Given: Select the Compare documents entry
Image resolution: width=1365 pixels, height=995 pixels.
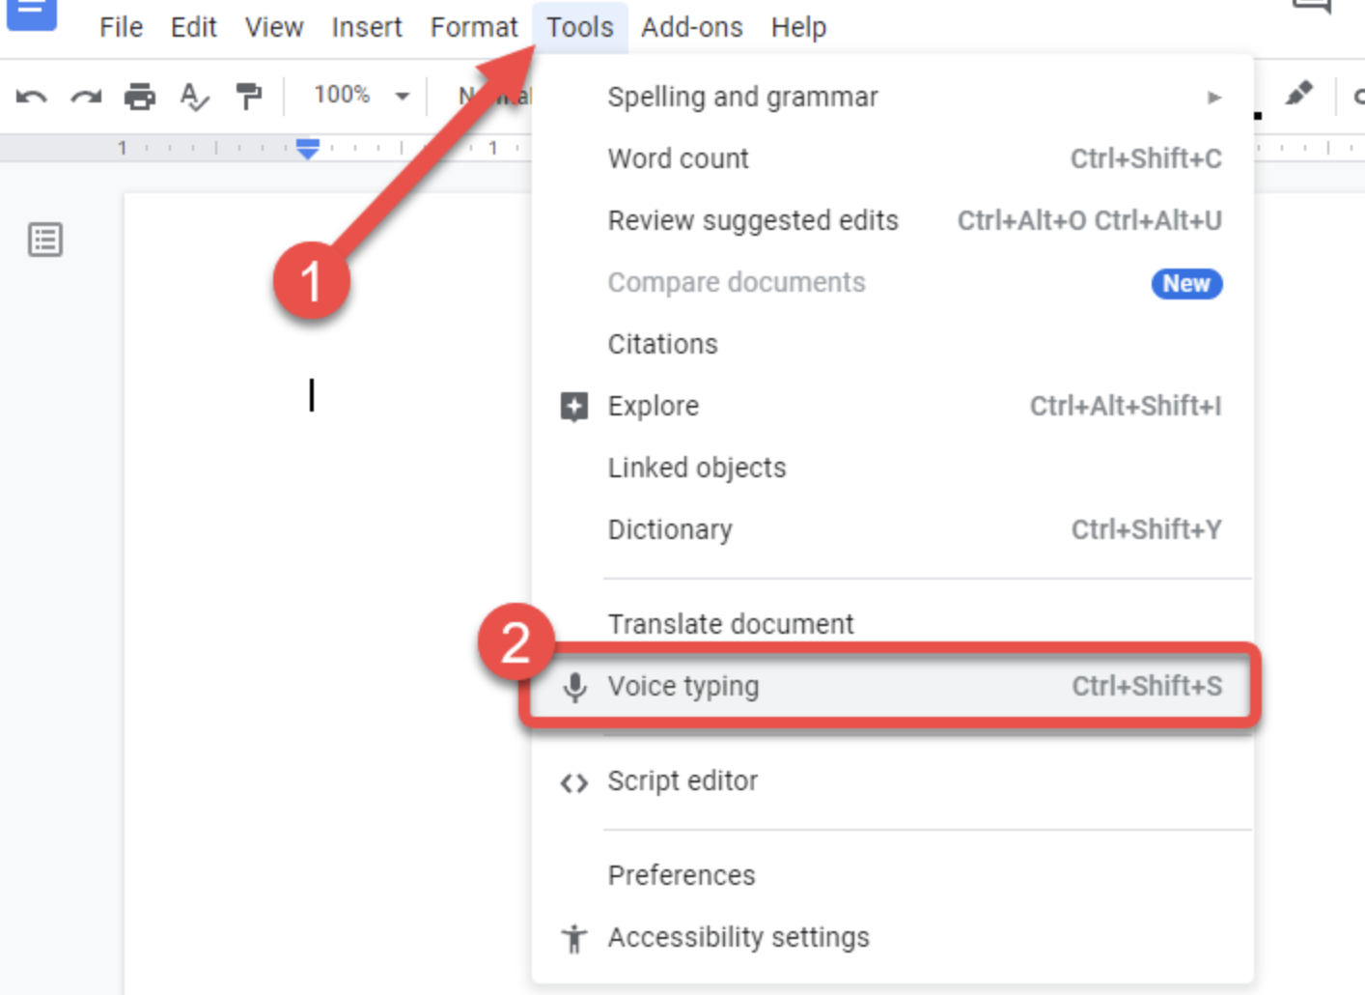Looking at the screenshot, I should point(893,282).
